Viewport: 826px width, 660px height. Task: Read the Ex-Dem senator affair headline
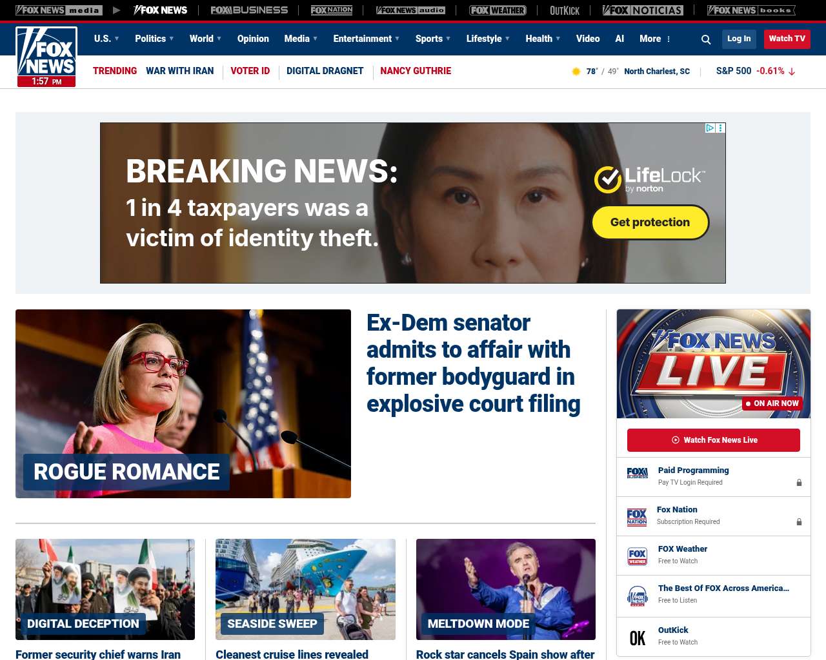pyautogui.click(x=474, y=364)
